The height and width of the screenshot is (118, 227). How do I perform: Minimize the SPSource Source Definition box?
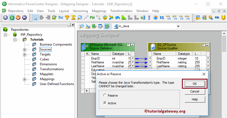point(132,45)
